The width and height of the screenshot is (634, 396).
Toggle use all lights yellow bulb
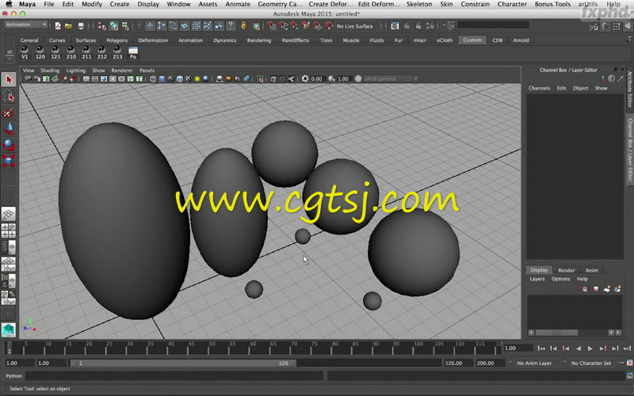point(197,78)
